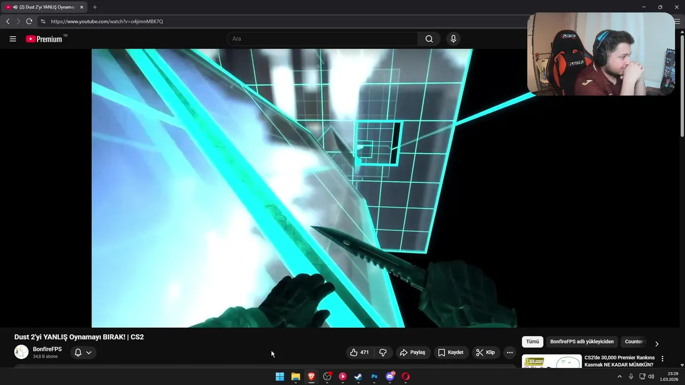Viewport: 685px width, 385px height.
Task: Open the YouTube hamburger guide menu
Action: click(13, 39)
